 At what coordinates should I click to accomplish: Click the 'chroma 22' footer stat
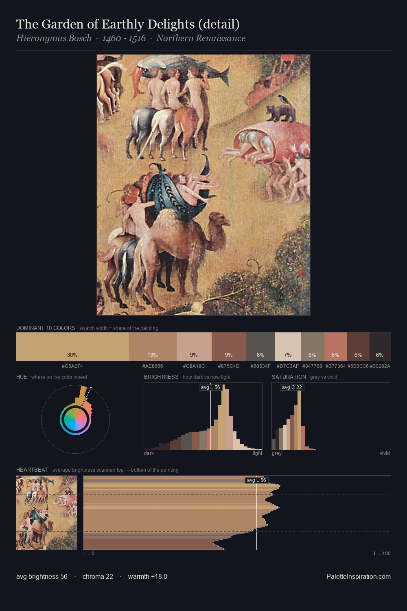[98, 576]
